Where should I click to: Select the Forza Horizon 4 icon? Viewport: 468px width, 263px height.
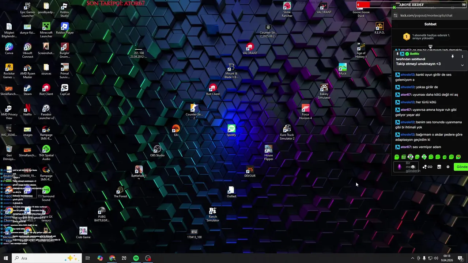306,112
